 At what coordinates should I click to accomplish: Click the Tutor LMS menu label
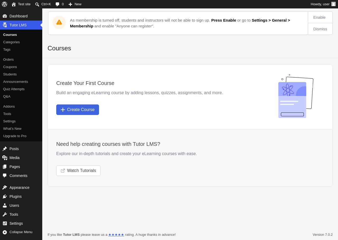(x=18, y=25)
